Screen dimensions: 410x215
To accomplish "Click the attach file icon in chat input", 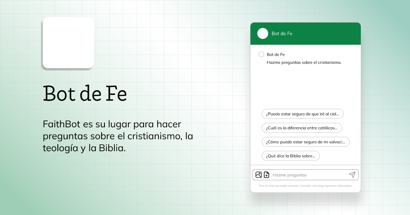I will click(x=266, y=175).
